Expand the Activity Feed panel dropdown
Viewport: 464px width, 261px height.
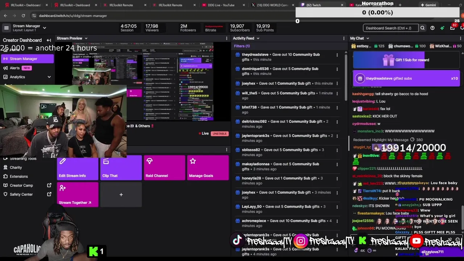258,38
